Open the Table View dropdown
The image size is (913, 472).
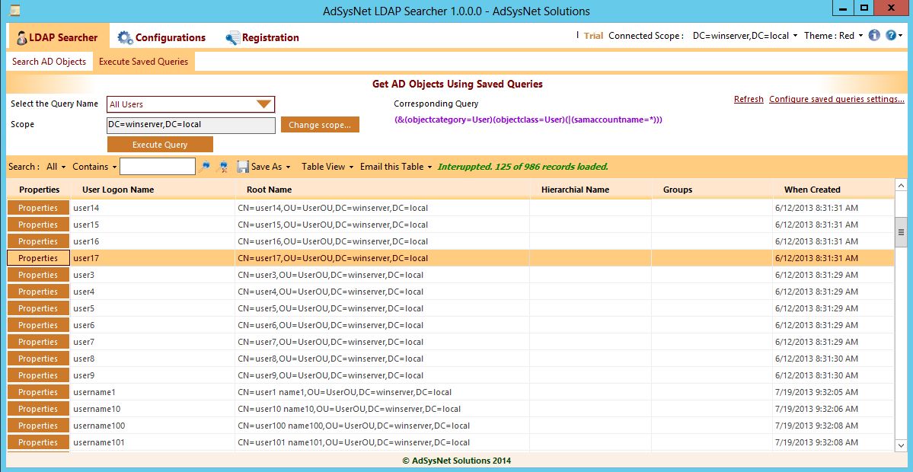click(328, 167)
